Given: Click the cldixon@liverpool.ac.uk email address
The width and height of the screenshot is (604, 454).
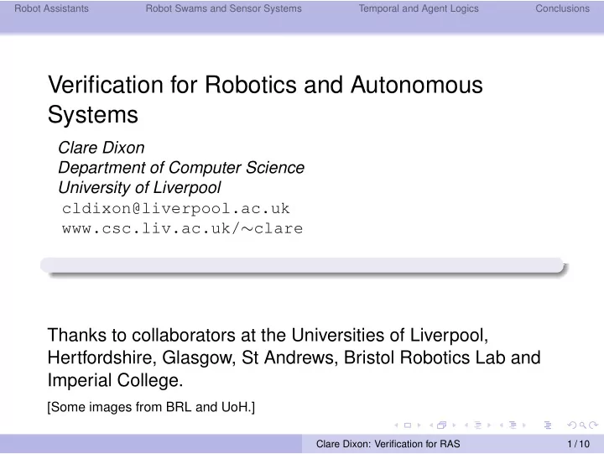Looking at the screenshot, I should 175,208.
